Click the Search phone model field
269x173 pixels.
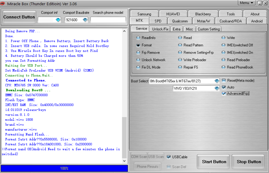[108, 20]
